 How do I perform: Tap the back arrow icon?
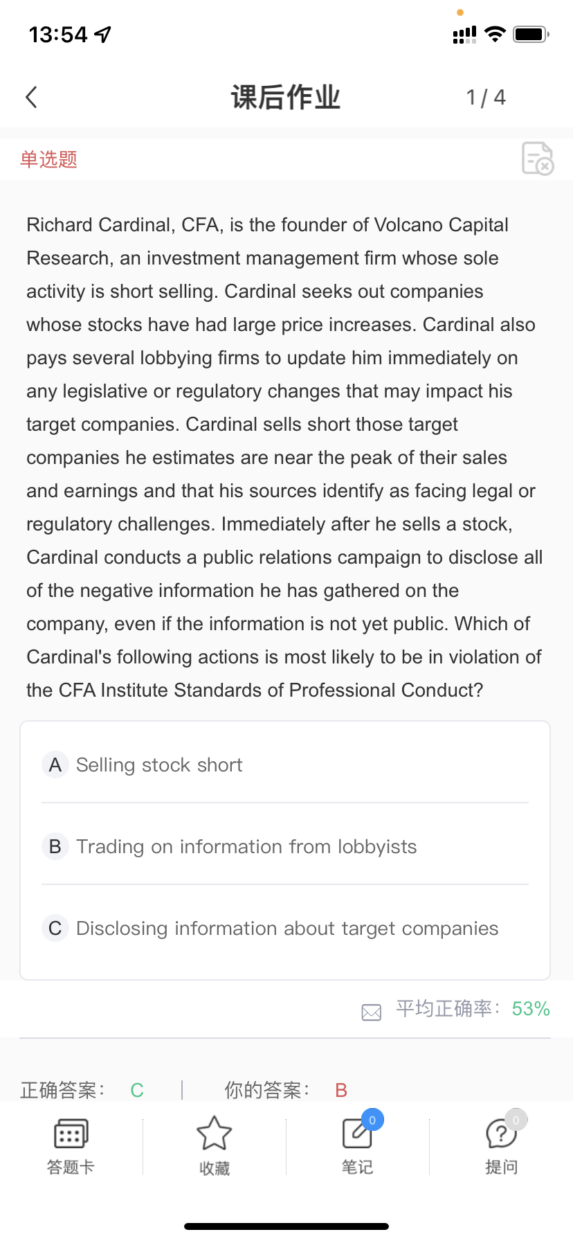(32, 98)
